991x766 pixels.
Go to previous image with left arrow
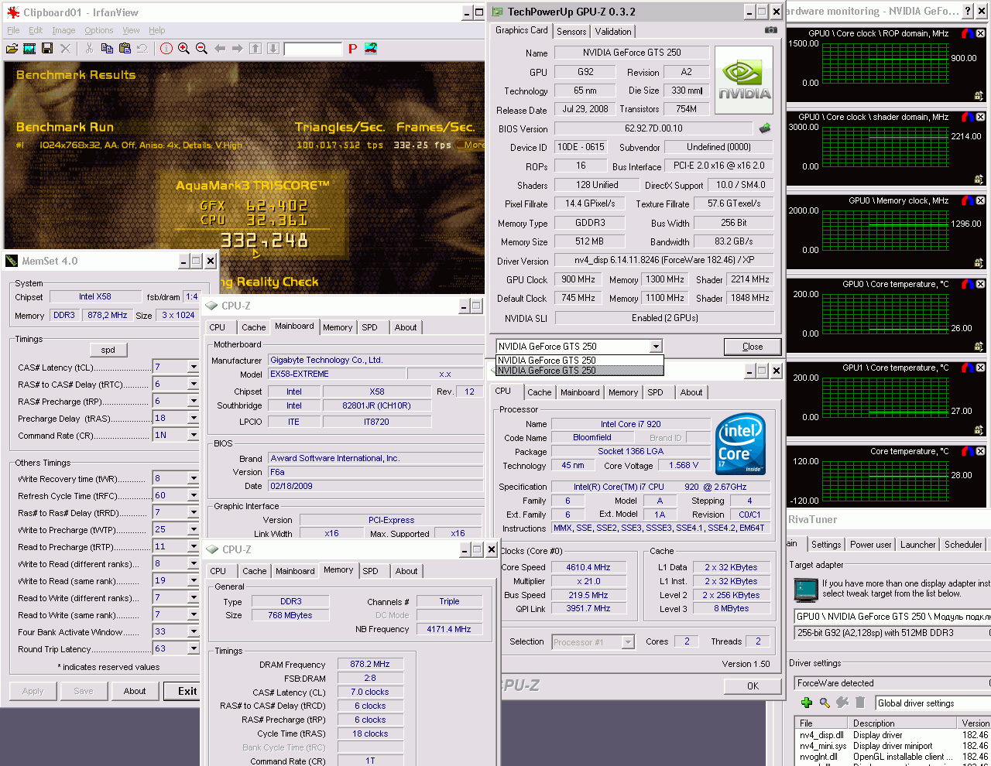220,49
